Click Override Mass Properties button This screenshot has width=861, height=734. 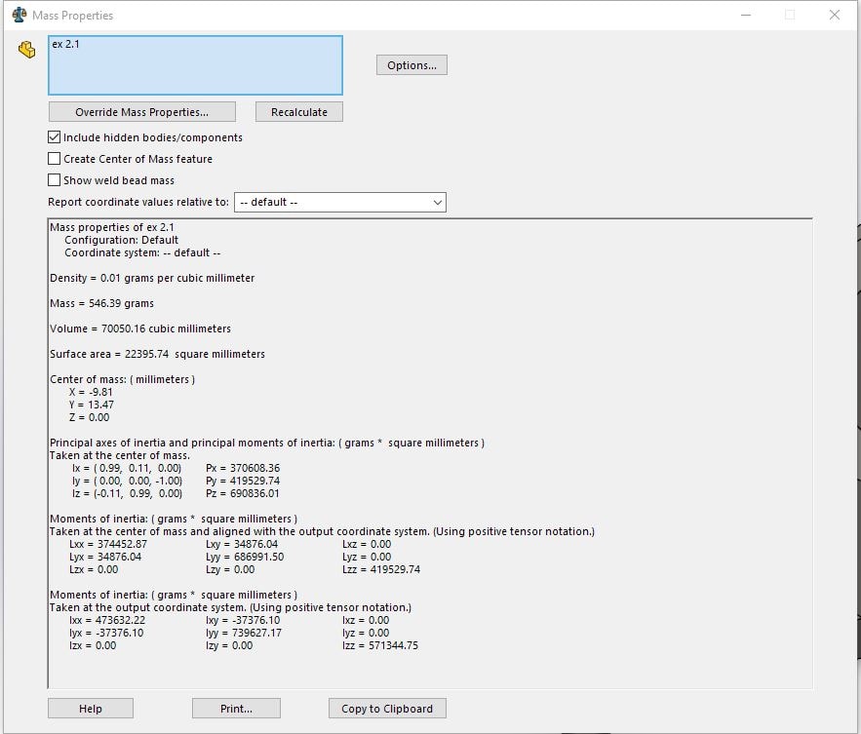pos(142,112)
